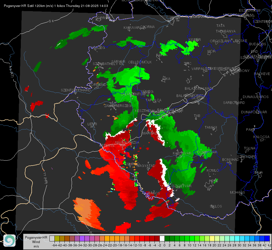Click the PAKS label
Viewport: 272px width, 250px height.
click(x=251, y=130)
